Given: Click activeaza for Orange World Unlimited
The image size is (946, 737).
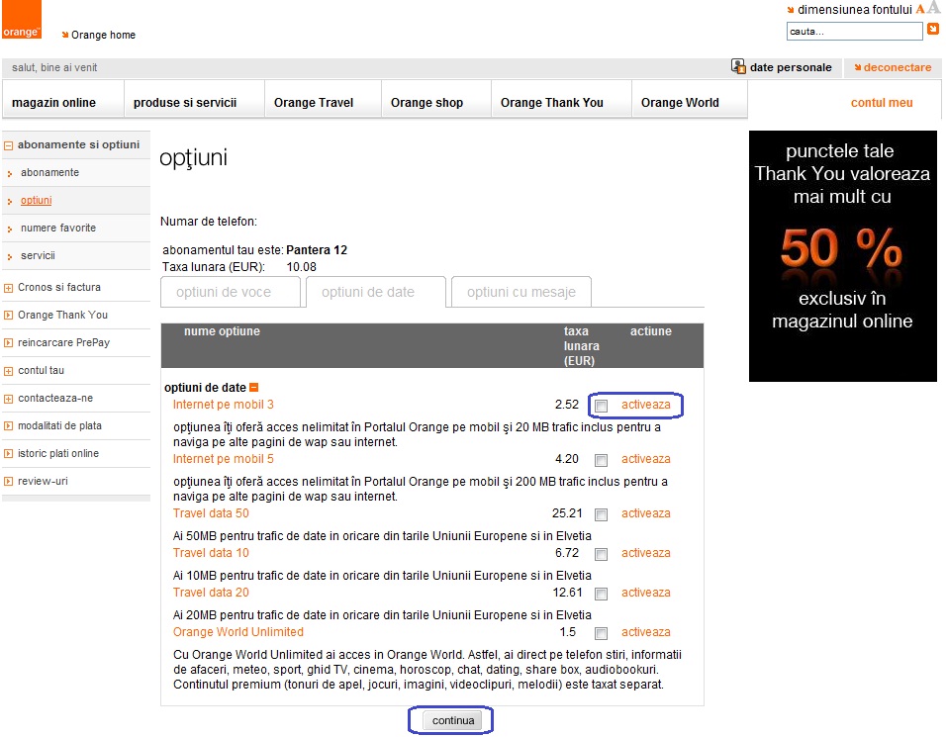Looking at the screenshot, I should pos(645,632).
